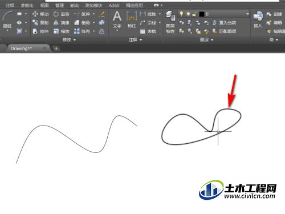The image size is (285, 214).
Task: Insert a Table (表格)
Action: (x=148, y=31)
